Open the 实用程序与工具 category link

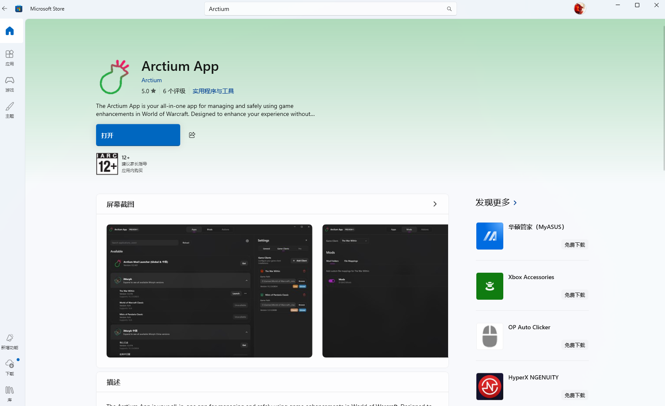[x=213, y=91]
